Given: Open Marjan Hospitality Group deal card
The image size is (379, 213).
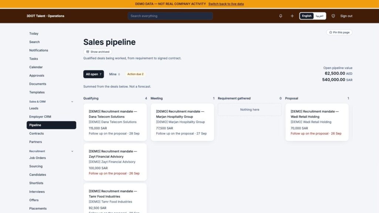Looking at the screenshot, I should click(x=182, y=122).
